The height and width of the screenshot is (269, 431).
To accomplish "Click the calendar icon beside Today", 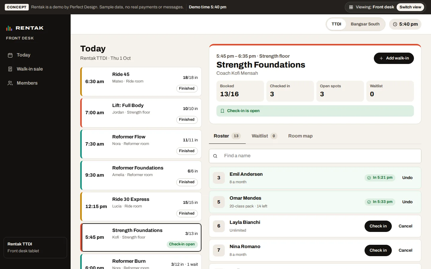I will [x=10, y=55].
